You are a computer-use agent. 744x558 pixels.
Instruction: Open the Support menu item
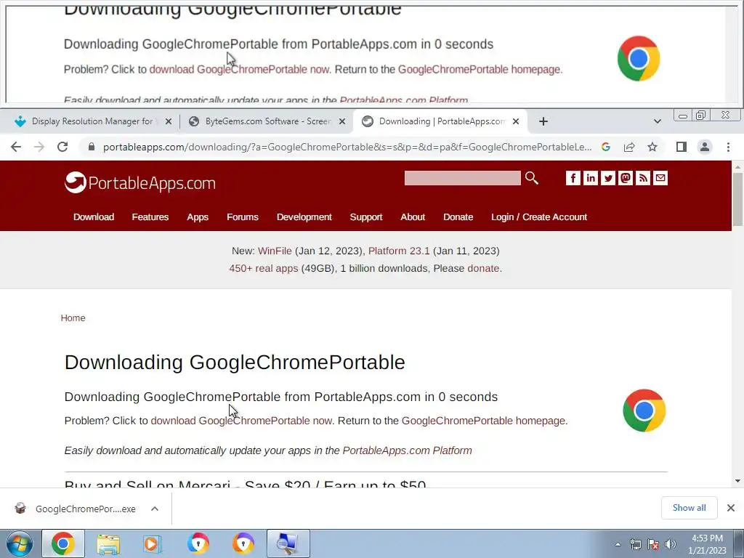click(366, 217)
